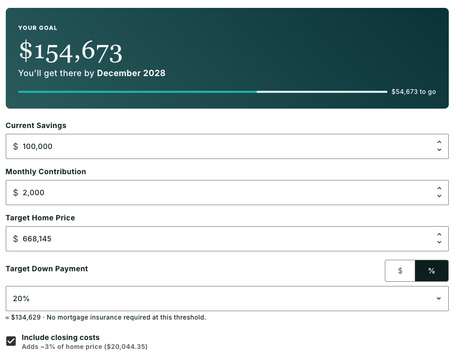Open the 20% down payment dropdown
Image resolution: width=454 pixels, height=361 pixels.
(x=227, y=299)
